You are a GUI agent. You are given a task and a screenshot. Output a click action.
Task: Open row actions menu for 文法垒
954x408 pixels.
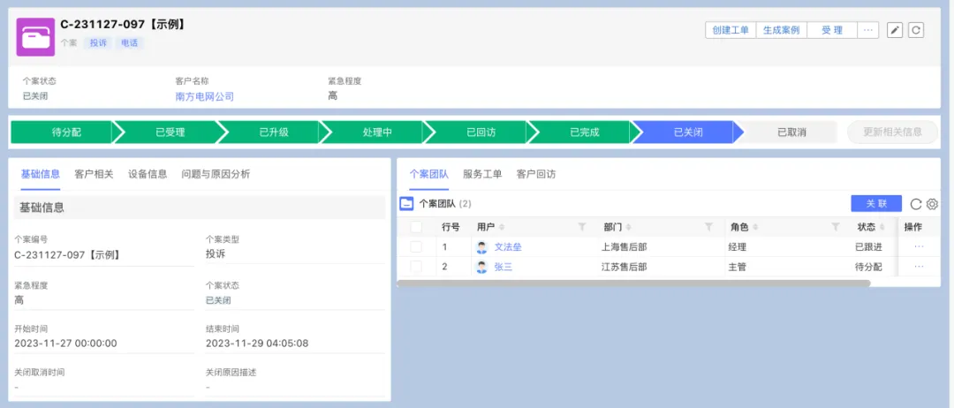coord(919,247)
